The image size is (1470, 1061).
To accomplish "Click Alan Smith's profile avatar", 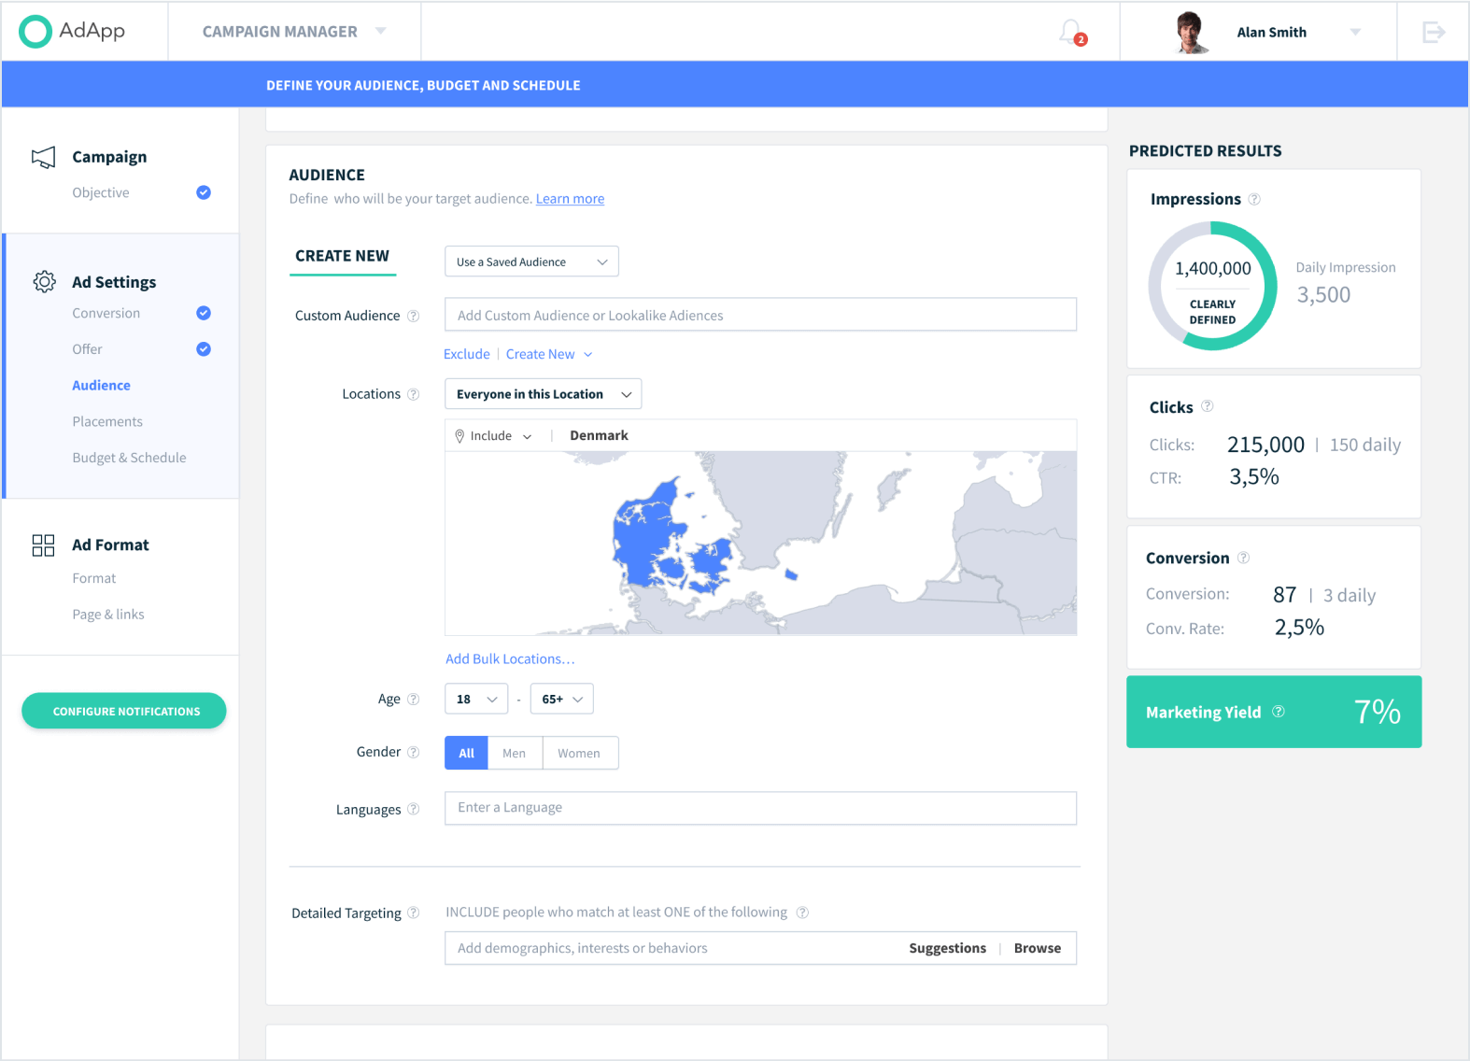I will tap(1190, 32).
